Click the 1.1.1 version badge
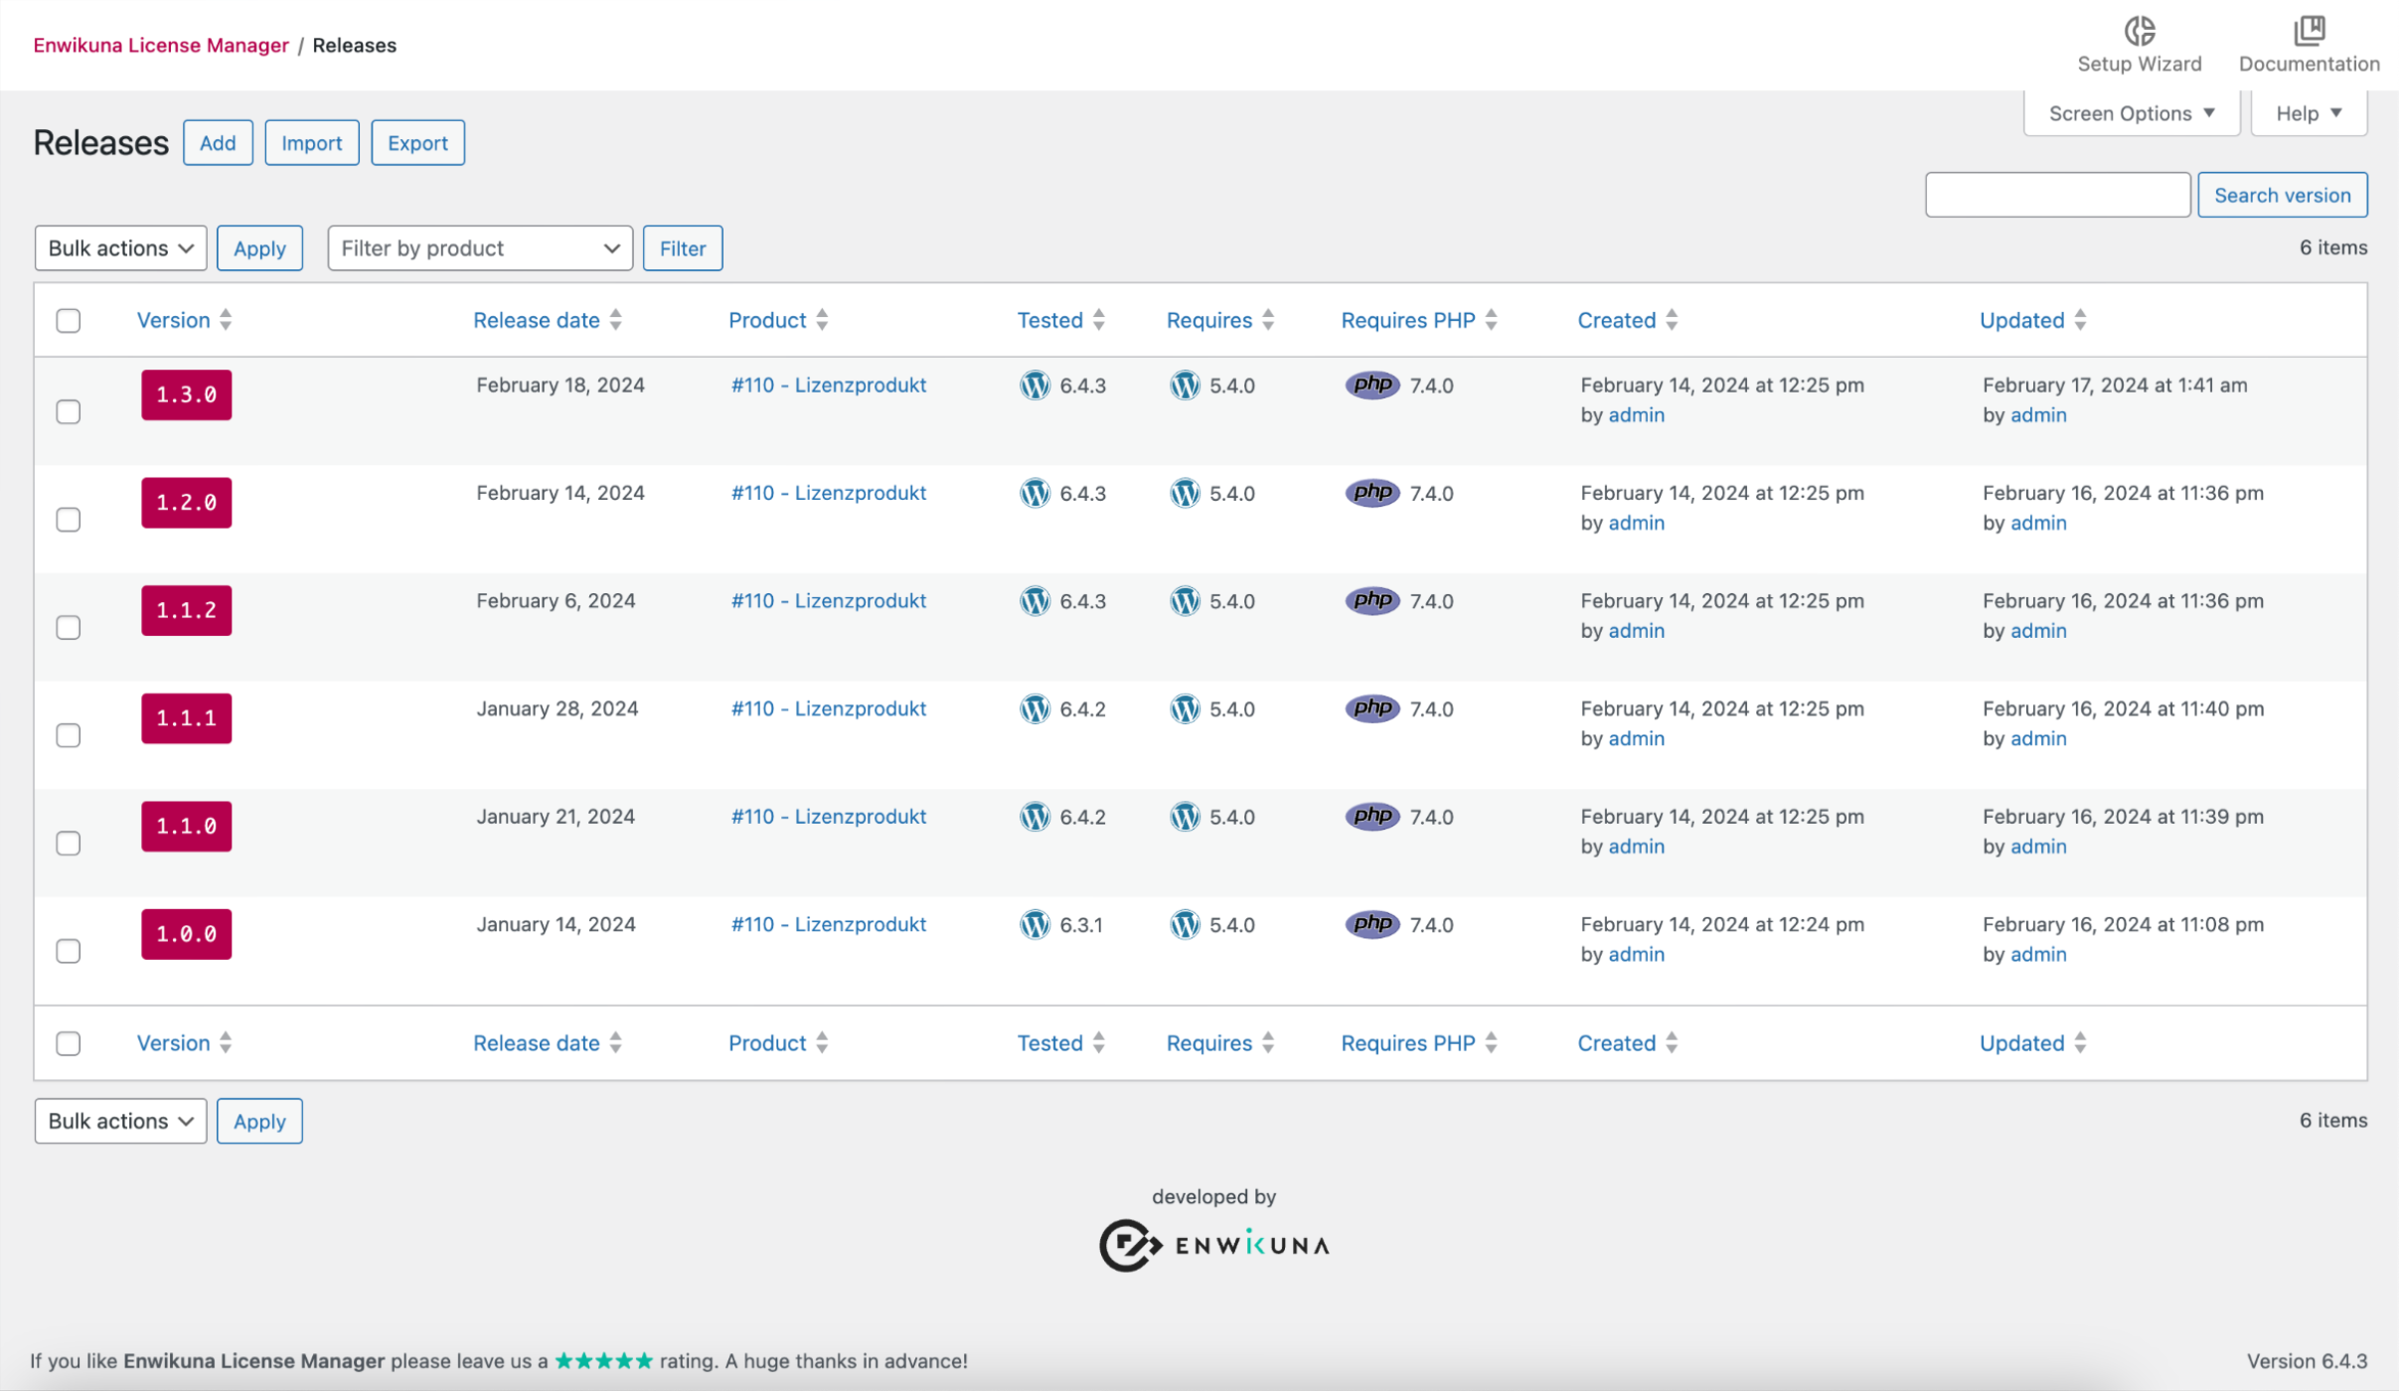2399x1391 pixels. 186,718
